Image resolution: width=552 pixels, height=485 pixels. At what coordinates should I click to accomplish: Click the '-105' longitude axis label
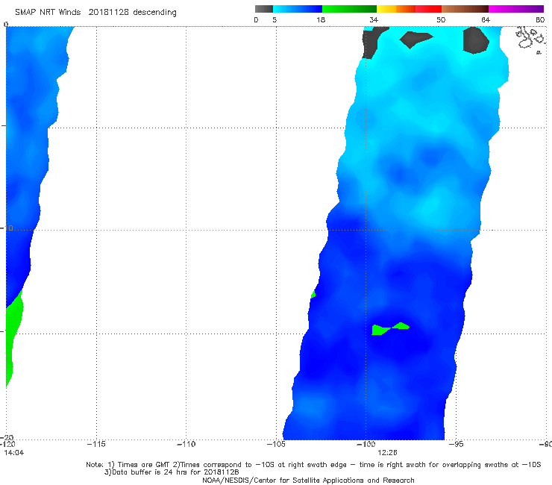click(276, 444)
